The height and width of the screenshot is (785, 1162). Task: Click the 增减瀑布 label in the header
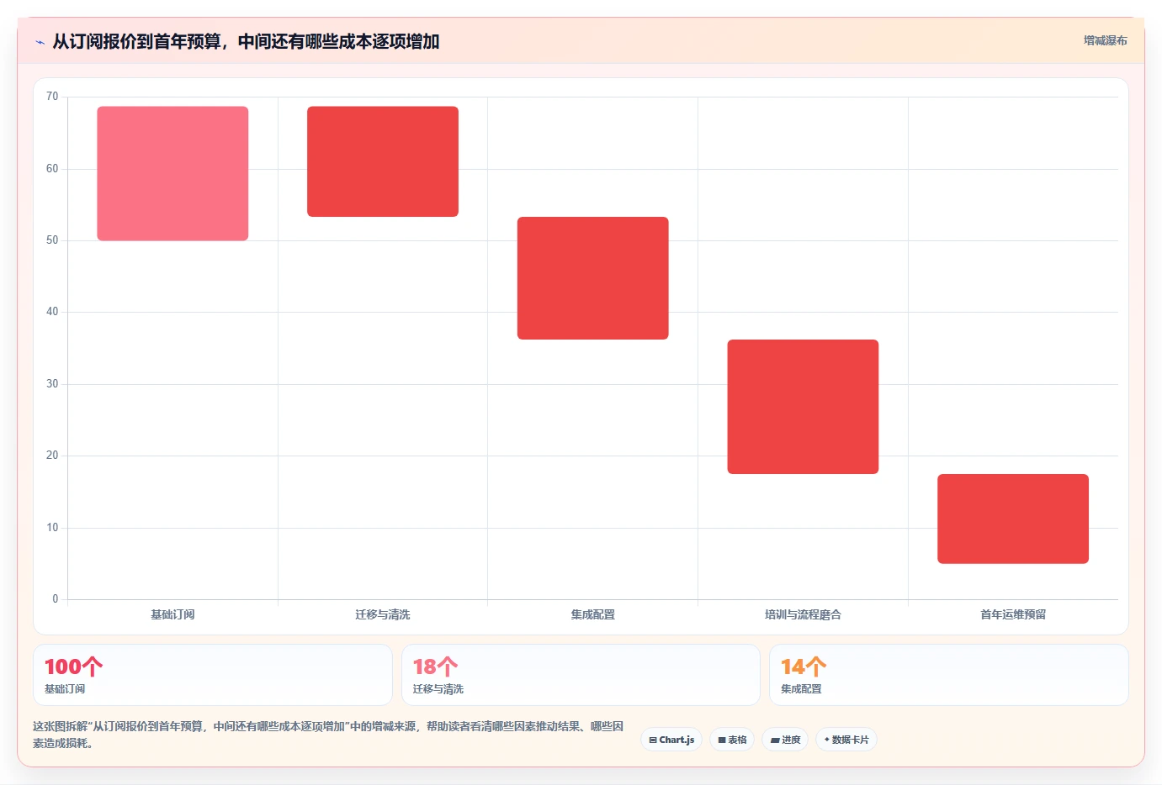(1105, 40)
